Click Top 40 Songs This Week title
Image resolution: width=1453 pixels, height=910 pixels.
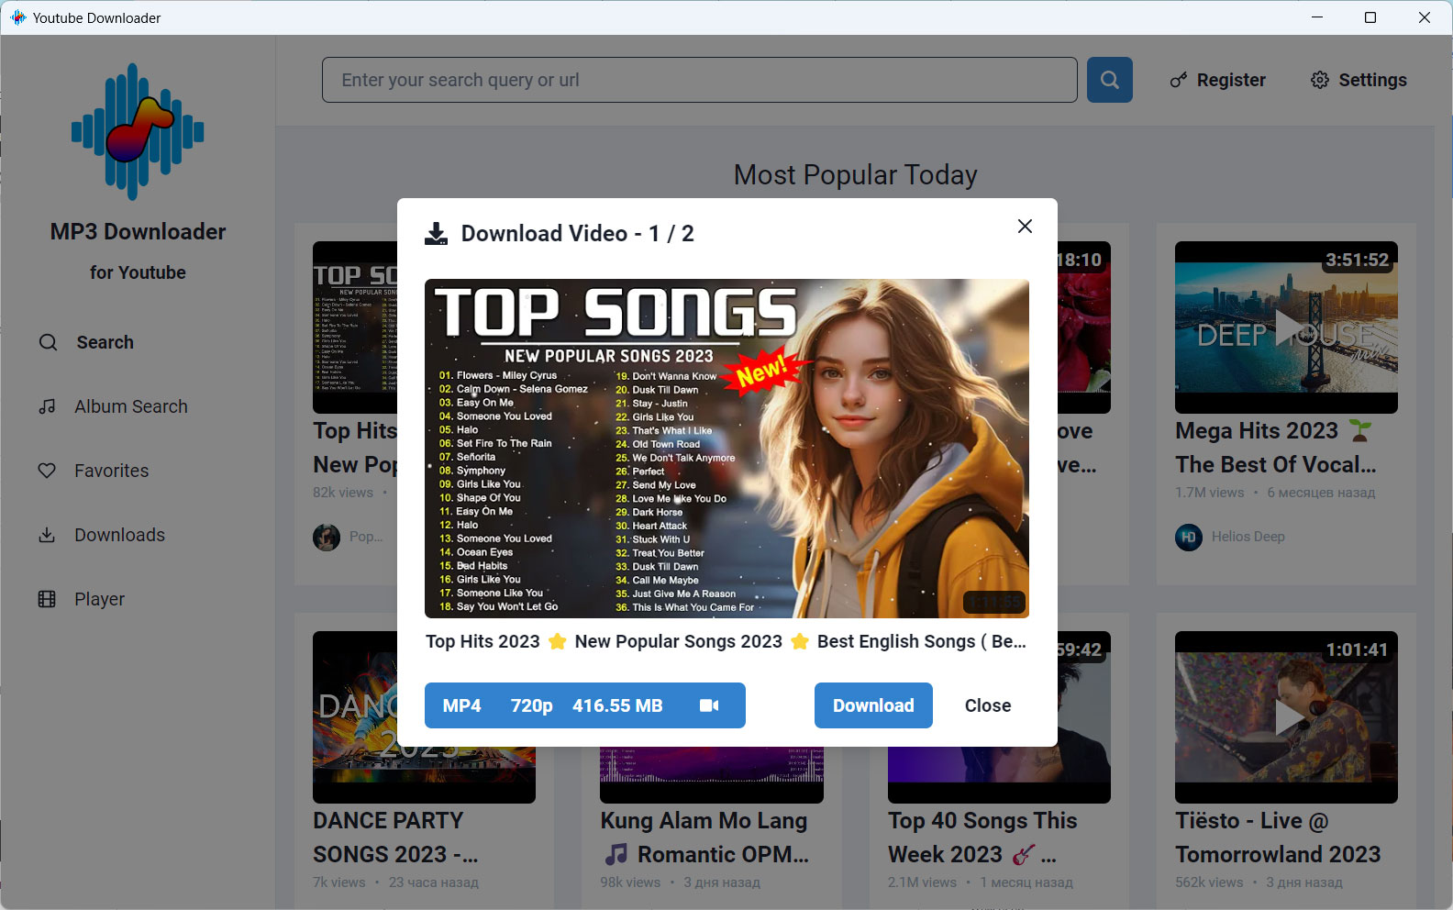point(982,838)
